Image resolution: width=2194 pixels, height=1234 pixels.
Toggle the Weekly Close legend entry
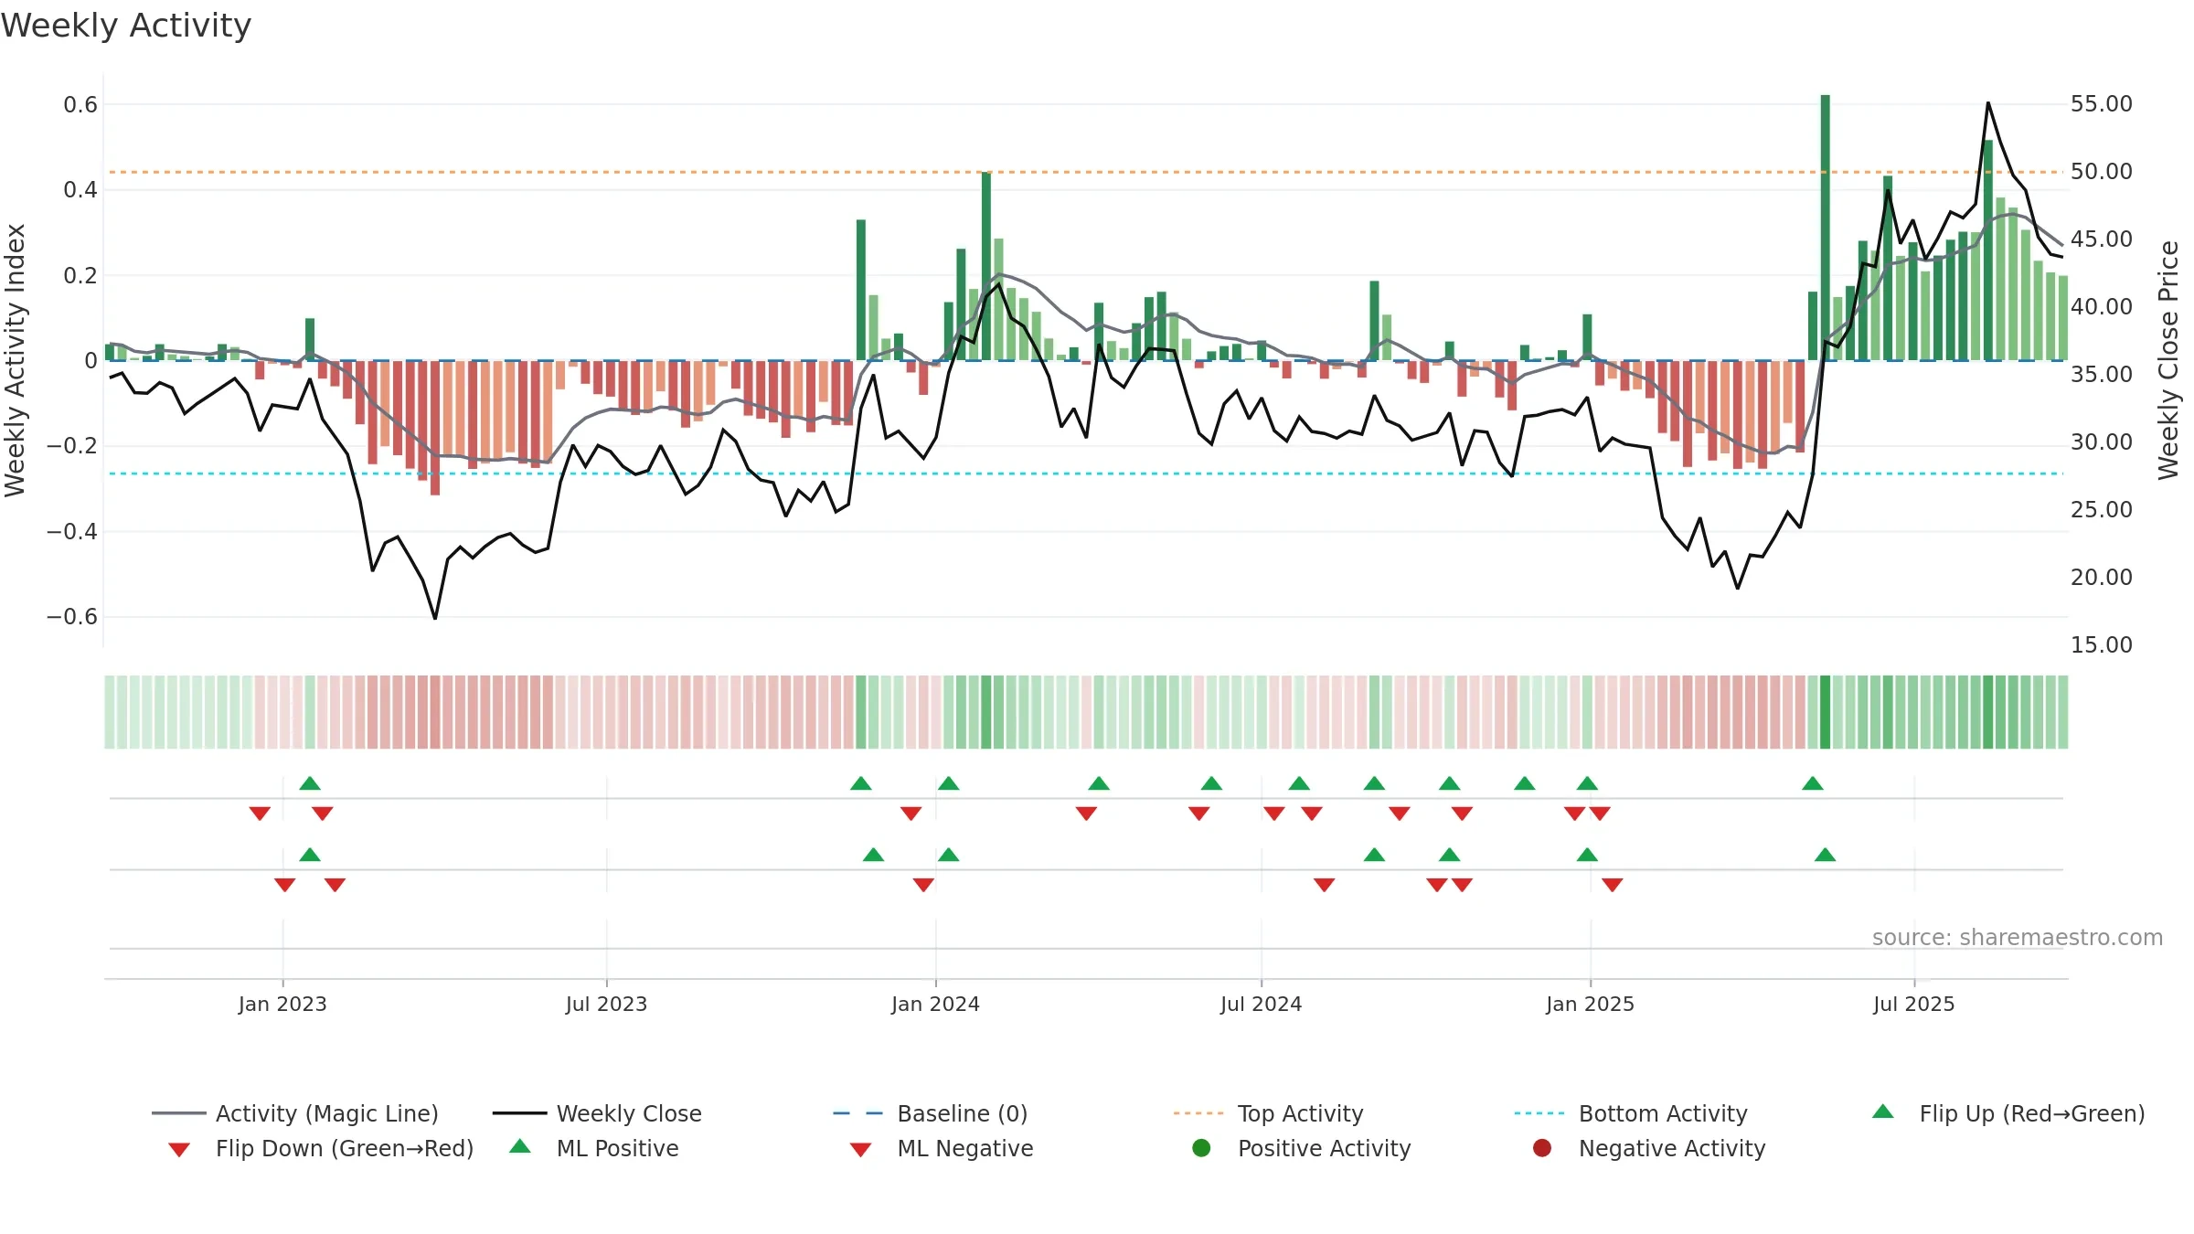[x=597, y=1113]
